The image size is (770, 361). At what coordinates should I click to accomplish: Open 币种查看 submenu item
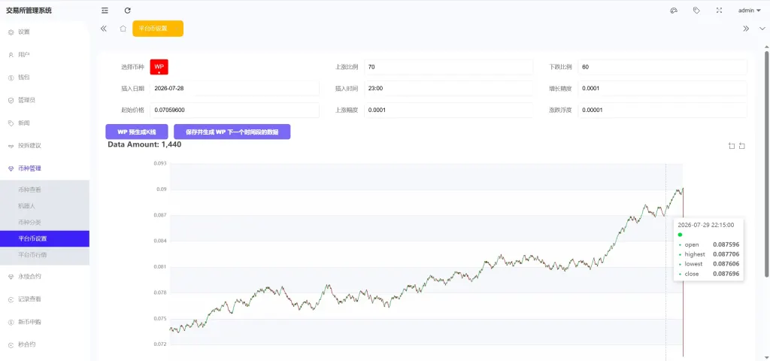(x=44, y=190)
